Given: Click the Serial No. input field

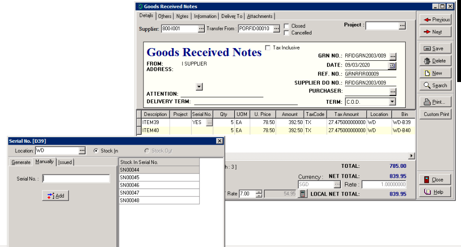Looking at the screenshot, I should click(76, 179).
